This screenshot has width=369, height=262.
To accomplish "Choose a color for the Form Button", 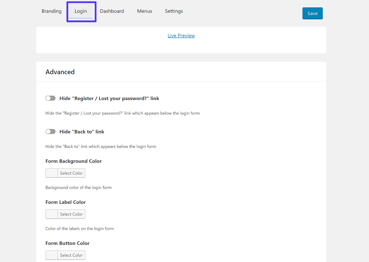I will point(71,255).
